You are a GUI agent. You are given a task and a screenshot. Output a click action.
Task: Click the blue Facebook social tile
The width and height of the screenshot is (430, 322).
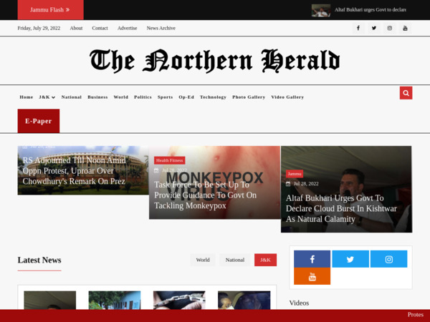pyautogui.click(x=312, y=259)
